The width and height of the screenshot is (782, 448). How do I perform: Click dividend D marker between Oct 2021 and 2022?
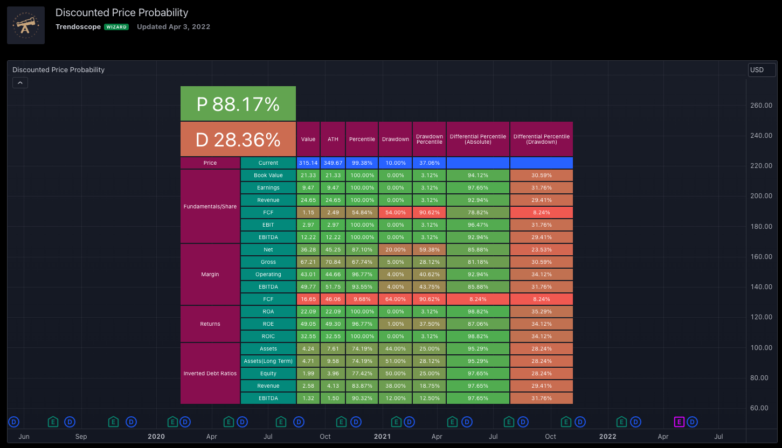[580, 422]
